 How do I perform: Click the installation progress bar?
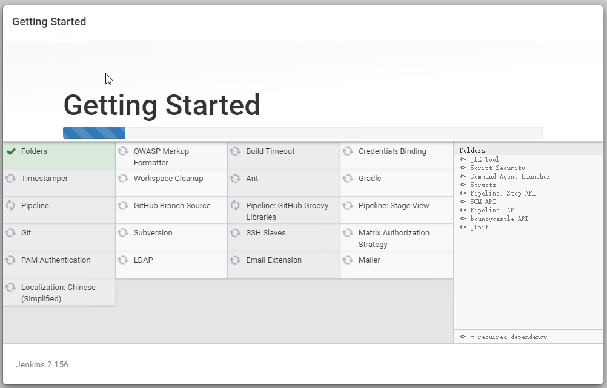coord(302,133)
